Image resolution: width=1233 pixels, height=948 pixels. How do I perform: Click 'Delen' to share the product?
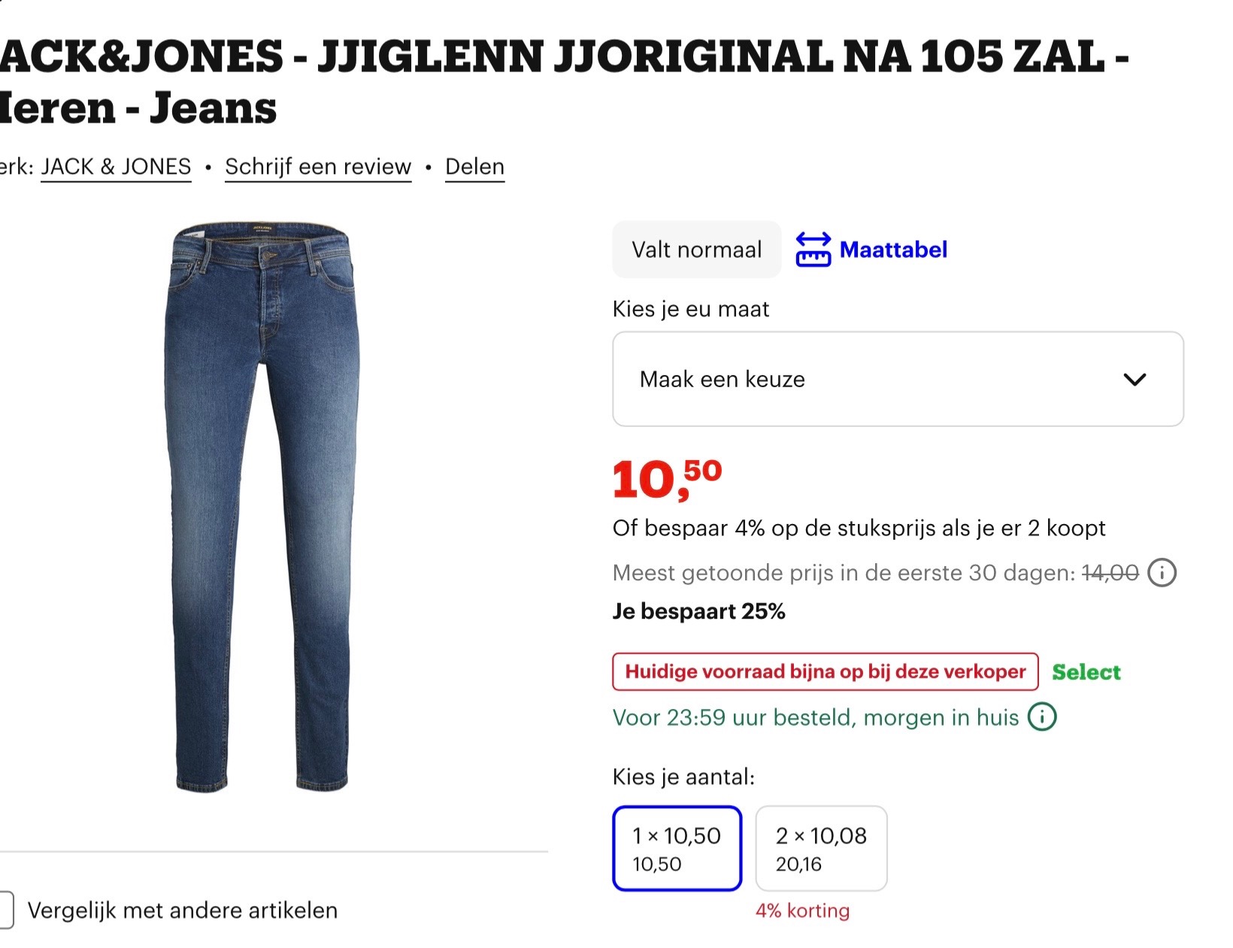474,166
